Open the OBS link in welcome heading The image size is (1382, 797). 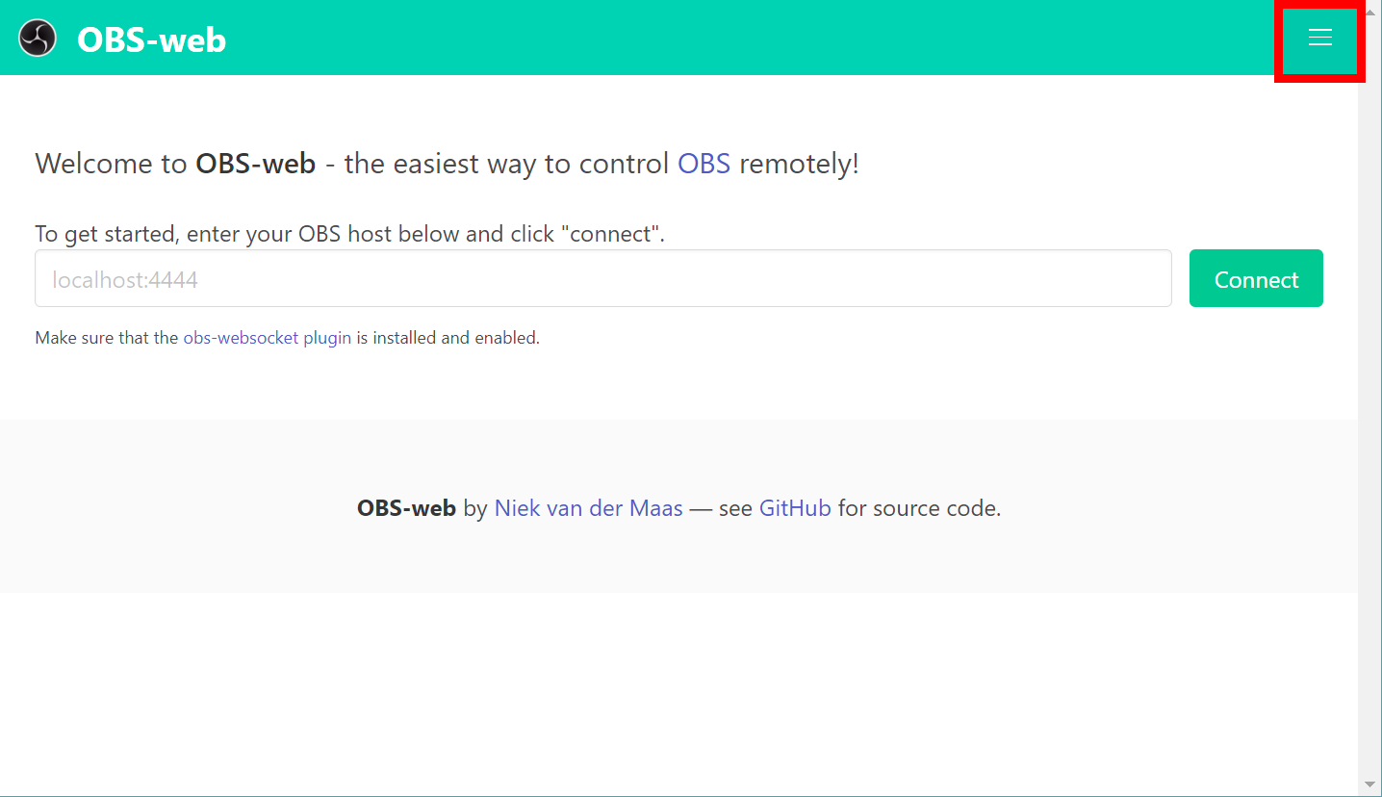click(x=704, y=164)
